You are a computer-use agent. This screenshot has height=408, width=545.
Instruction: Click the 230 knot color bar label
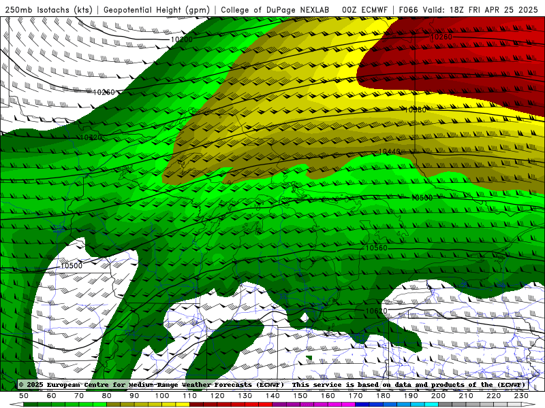point(521,396)
